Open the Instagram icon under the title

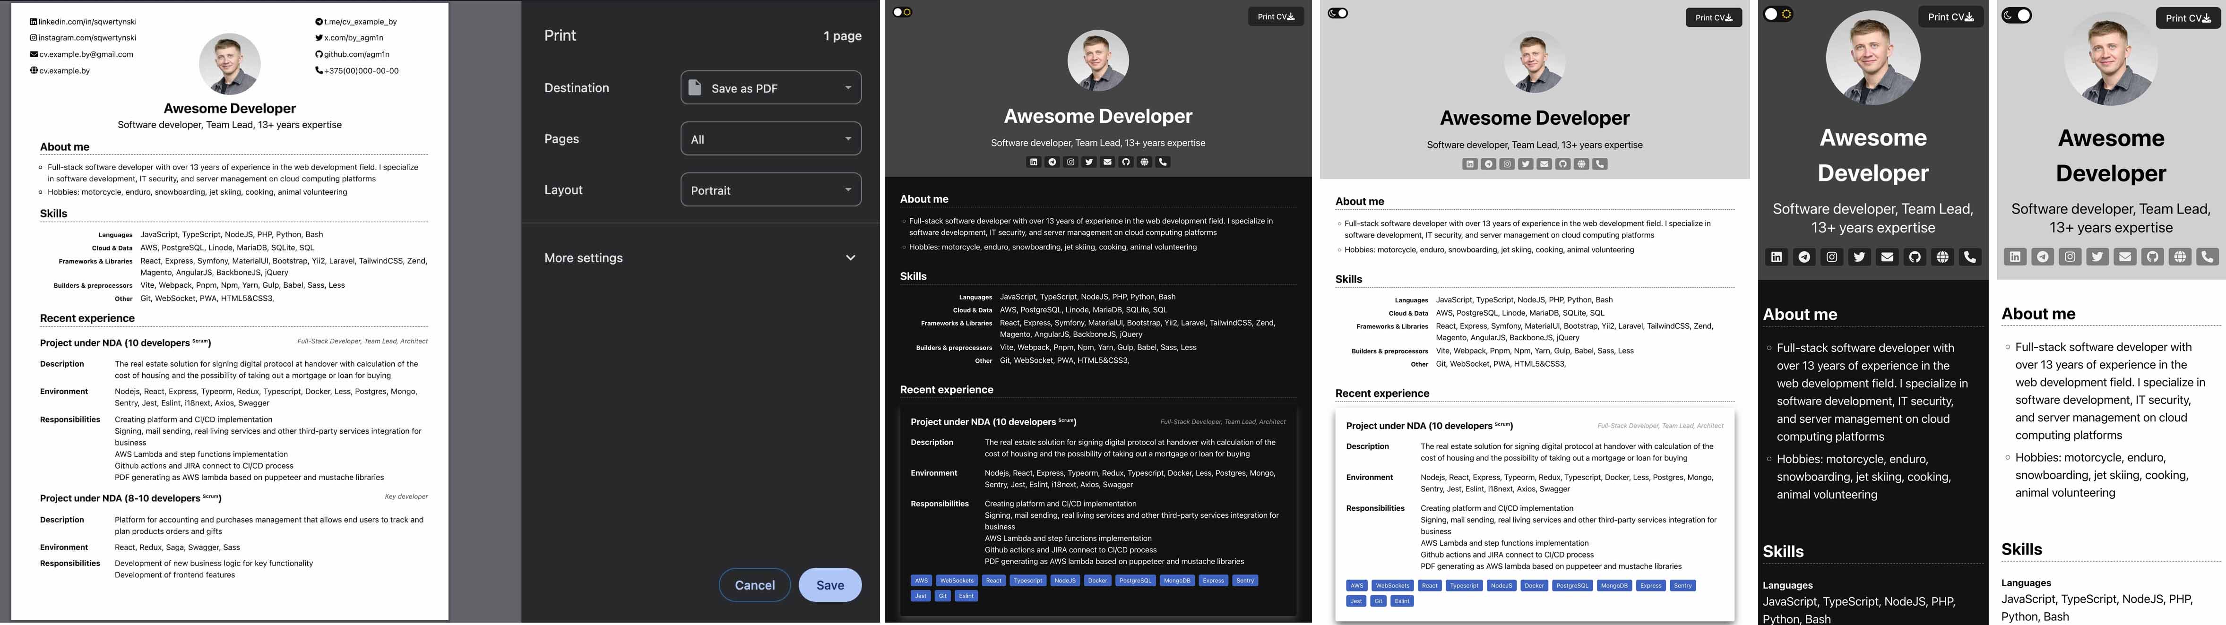(x=1070, y=162)
